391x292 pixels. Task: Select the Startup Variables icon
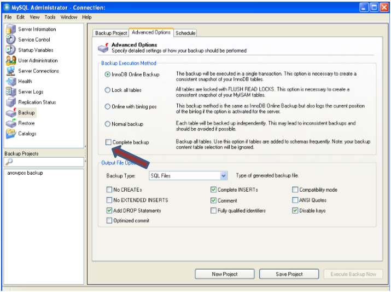click(x=11, y=50)
